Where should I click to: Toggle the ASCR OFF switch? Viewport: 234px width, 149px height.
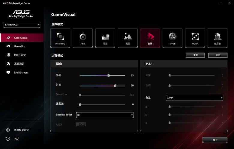tap(81, 124)
